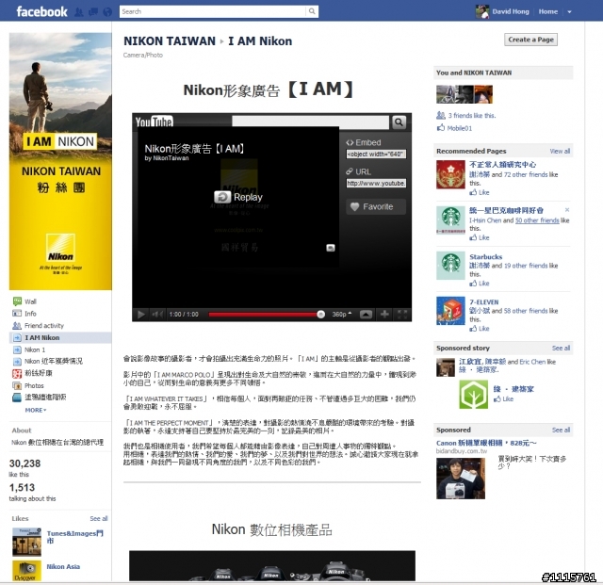Click the 7-ELEVEN page thumbnail
The image size is (603, 585).
[x=450, y=310]
